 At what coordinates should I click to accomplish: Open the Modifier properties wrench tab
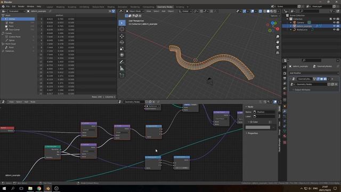click(285, 111)
